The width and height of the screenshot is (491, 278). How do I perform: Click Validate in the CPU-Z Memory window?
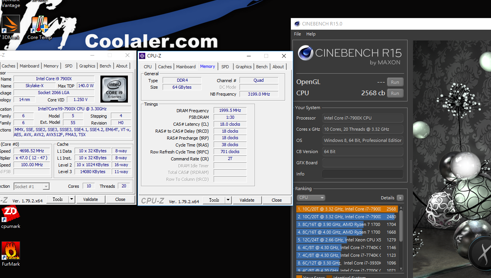(247, 200)
